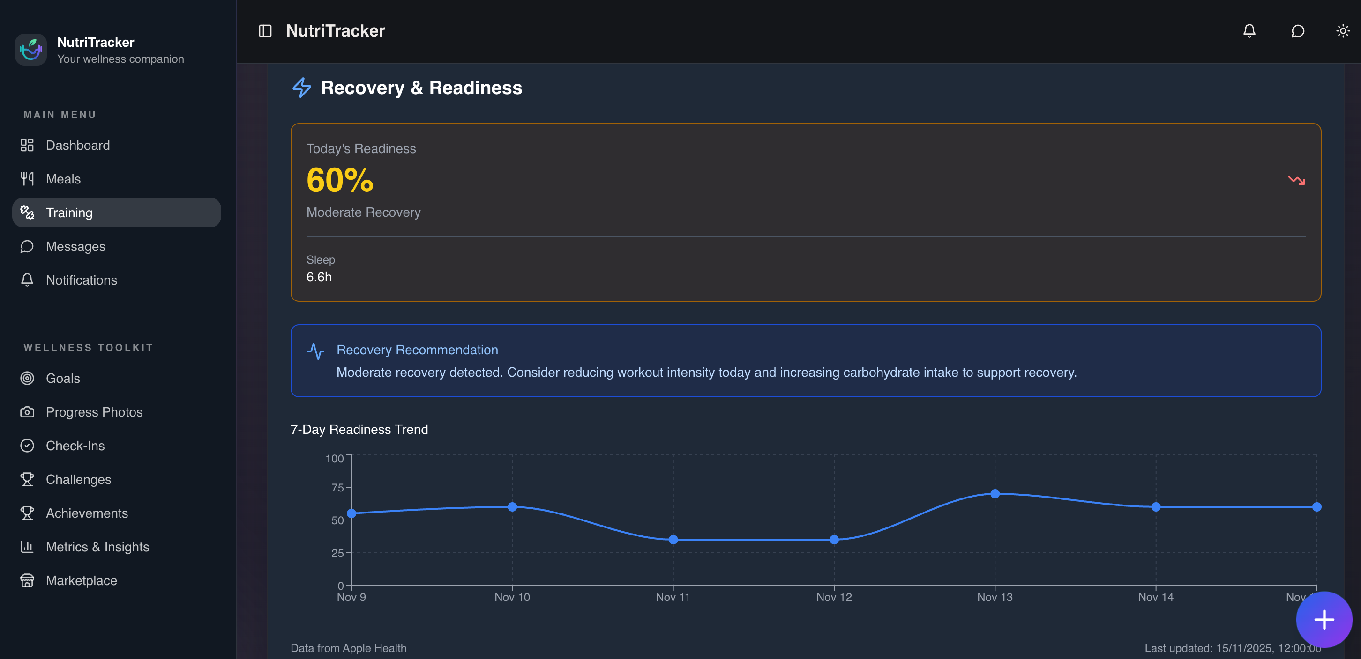The image size is (1361, 659).
Task: Toggle light mode with the sun icon
Action: [1343, 31]
